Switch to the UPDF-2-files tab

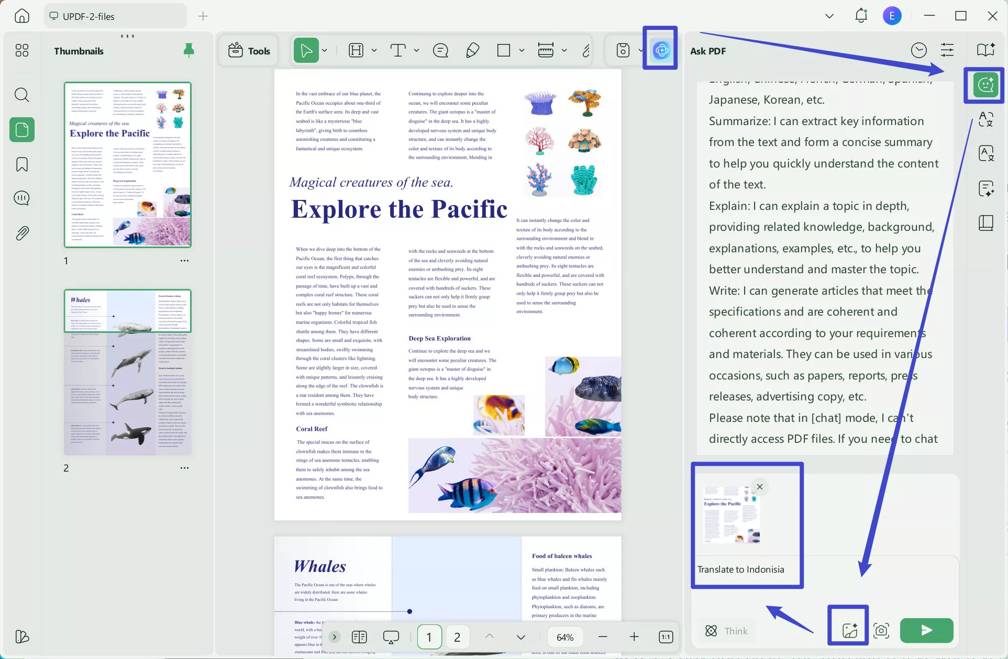pos(114,16)
